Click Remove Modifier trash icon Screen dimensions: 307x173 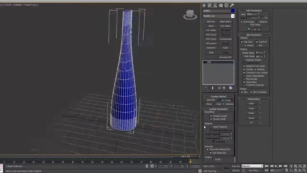pyautogui.click(x=224, y=88)
